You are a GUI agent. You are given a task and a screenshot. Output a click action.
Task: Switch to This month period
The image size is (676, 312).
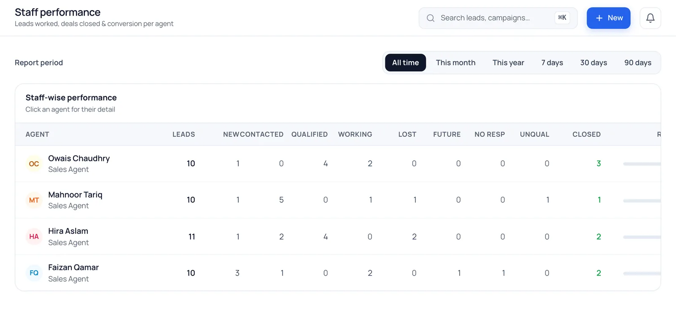pyautogui.click(x=455, y=62)
